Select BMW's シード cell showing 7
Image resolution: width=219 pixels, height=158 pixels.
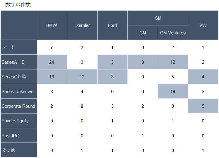coord(52,47)
